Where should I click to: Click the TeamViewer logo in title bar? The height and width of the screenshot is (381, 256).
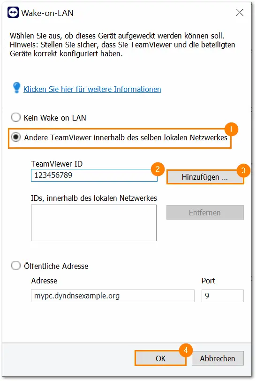click(13, 12)
